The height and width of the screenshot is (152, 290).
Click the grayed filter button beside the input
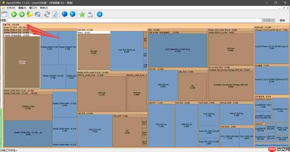[x=269, y=20]
